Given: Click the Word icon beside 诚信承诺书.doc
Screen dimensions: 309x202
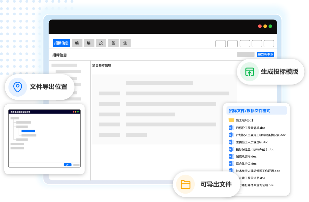Looking at the screenshot, I should tap(230, 156).
